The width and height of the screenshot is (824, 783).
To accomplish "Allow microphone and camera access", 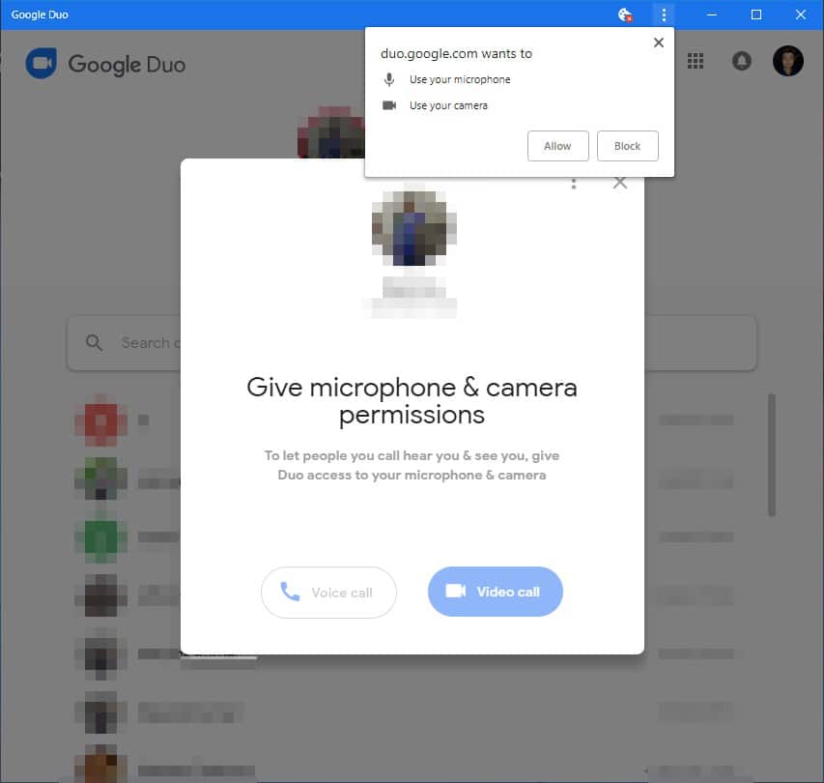I will coord(557,146).
